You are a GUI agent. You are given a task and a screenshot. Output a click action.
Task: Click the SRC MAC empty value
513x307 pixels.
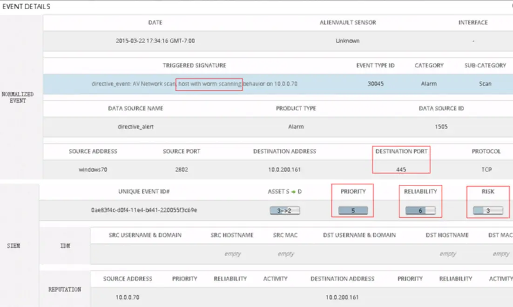[286, 254]
